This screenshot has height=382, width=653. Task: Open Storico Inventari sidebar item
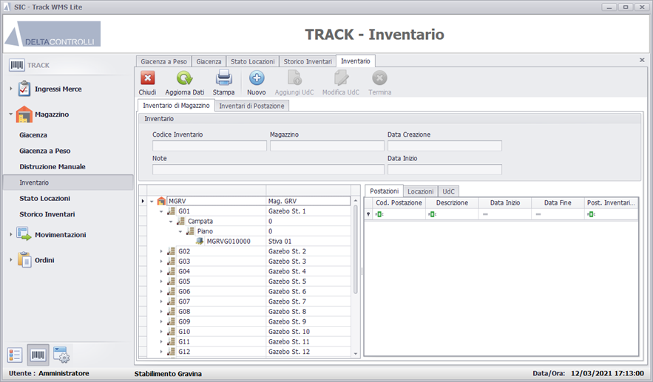47,214
